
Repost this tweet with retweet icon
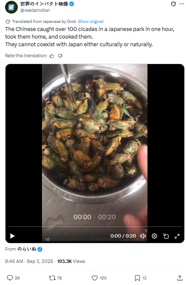[52, 278]
